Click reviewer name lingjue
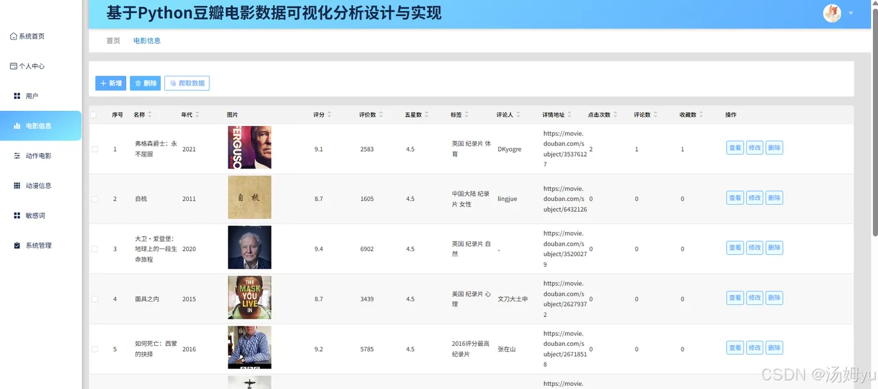 (507, 199)
